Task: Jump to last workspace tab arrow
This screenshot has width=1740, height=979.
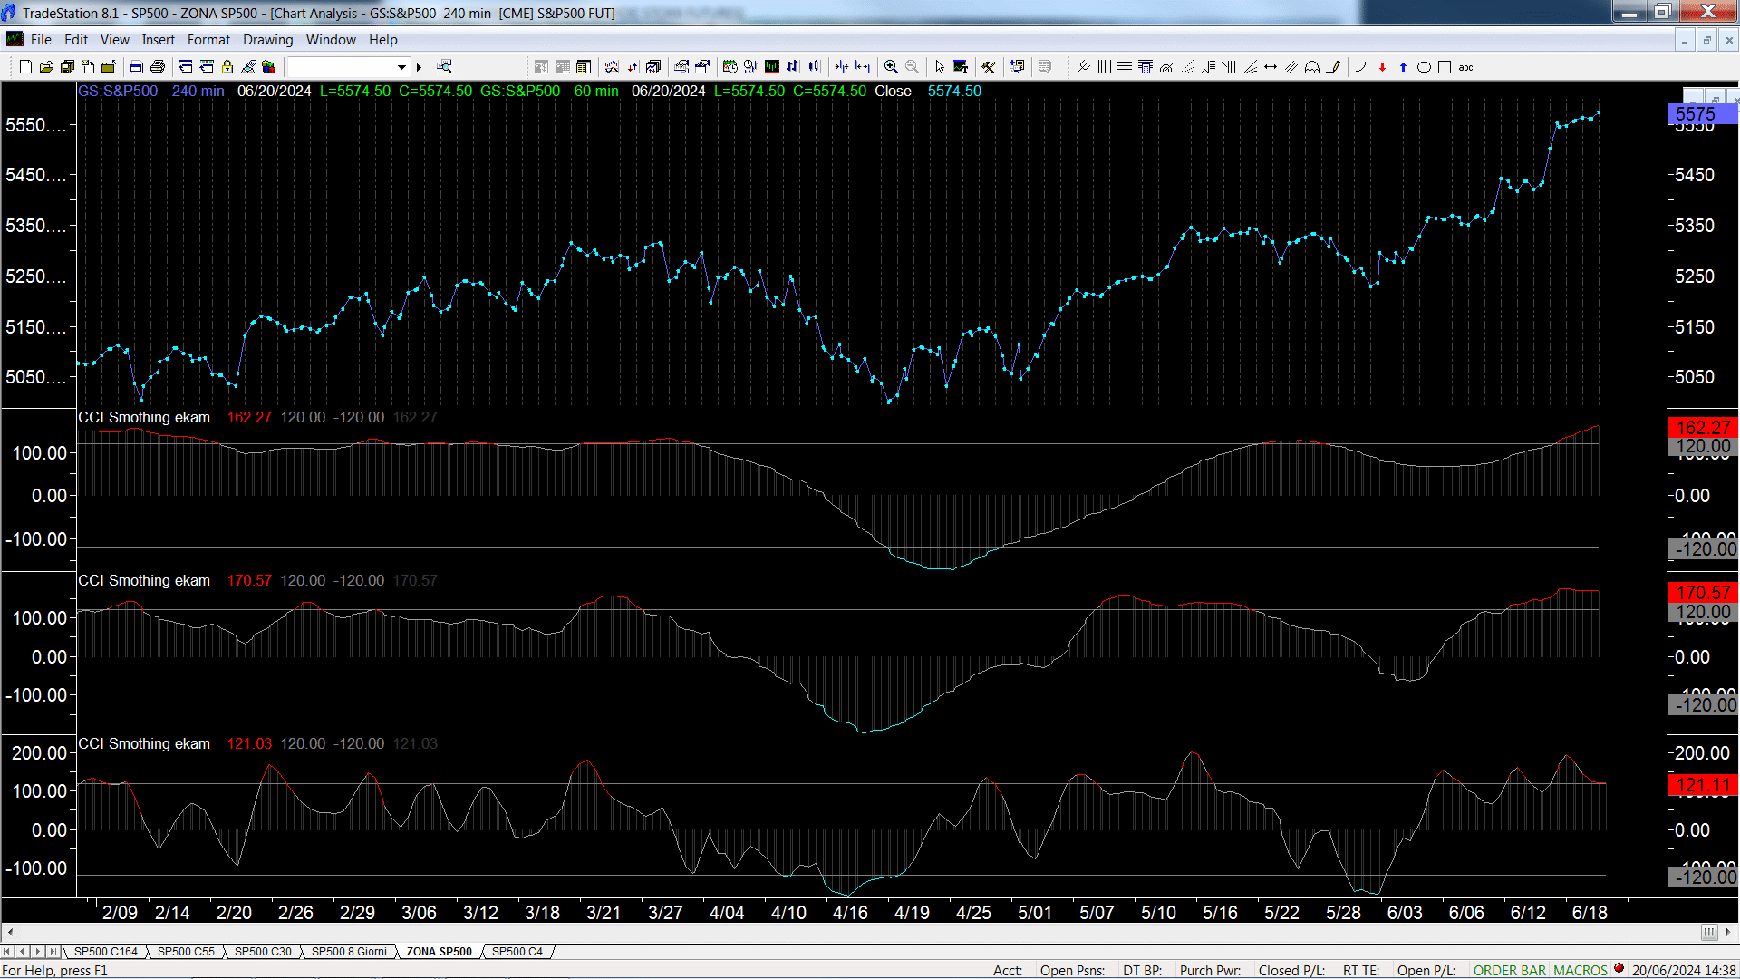Action: click(x=53, y=952)
